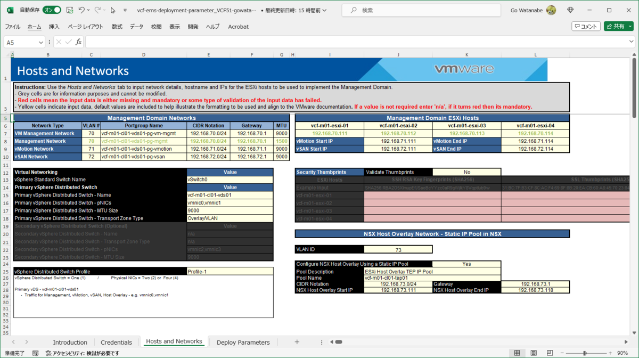
Task: Toggle the AutoSave (自動保存) switch
Action: (x=52, y=10)
